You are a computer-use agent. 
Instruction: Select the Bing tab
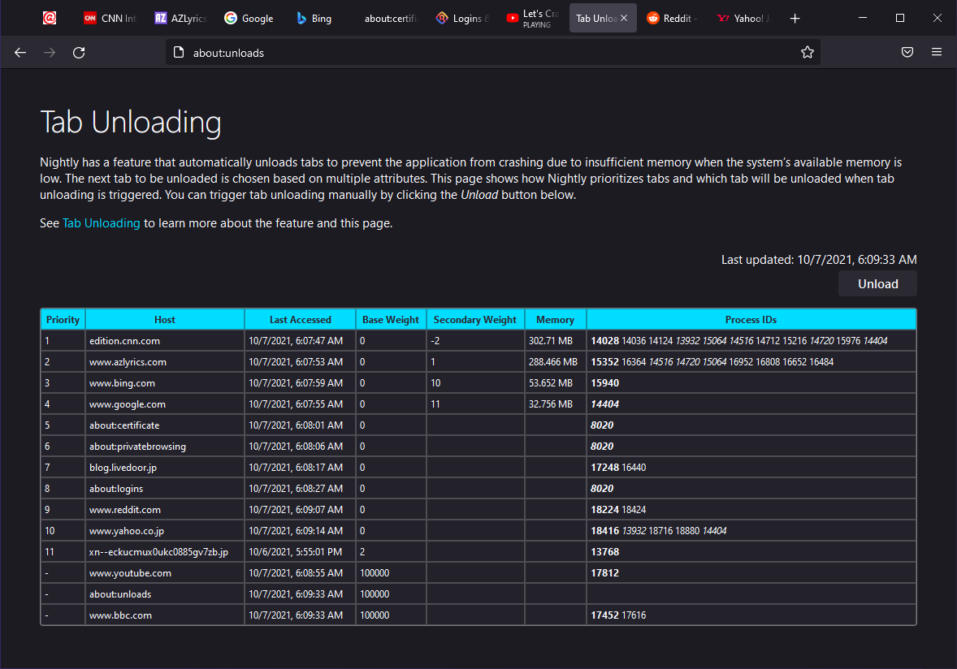click(314, 18)
